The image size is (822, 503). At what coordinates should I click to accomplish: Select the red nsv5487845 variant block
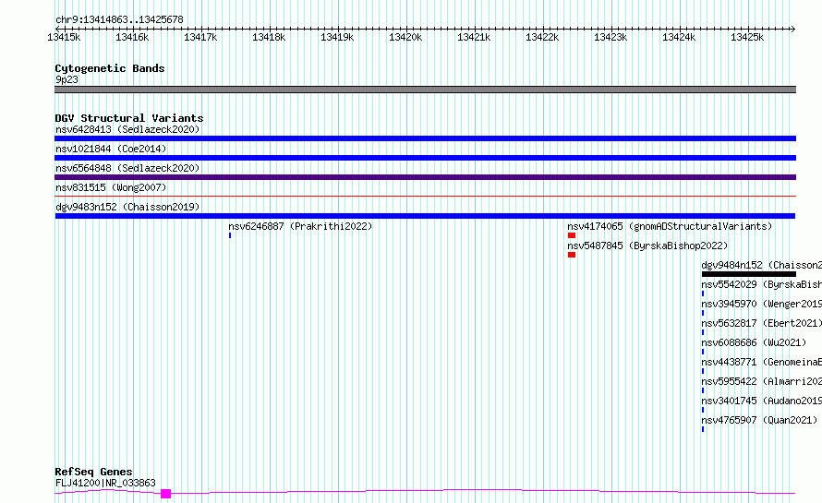pos(572,255)
